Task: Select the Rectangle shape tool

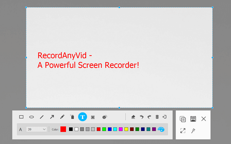Action: (21, 117)
